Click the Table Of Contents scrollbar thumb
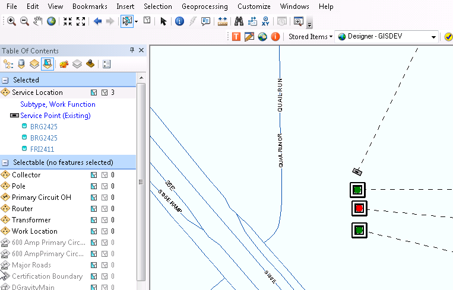The height and width of the screenshot is (290, 453). (141, 182)
